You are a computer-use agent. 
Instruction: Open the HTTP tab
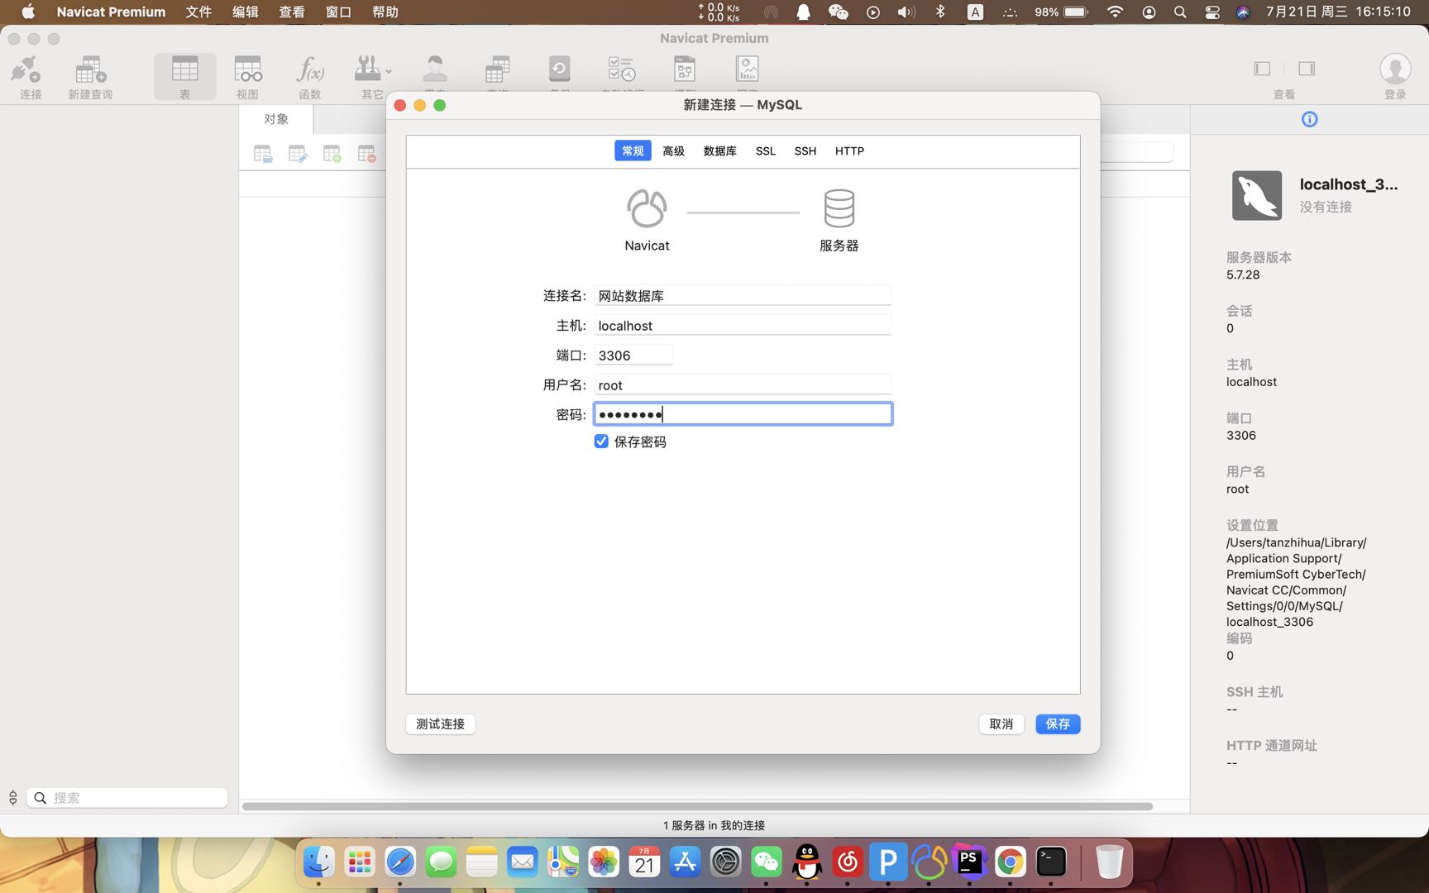tap(849, 150)
